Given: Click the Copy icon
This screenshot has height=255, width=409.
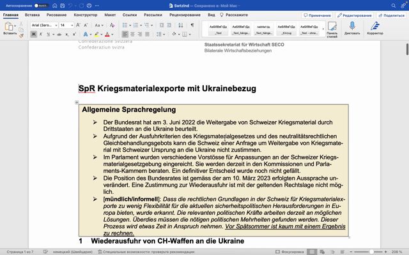Looking at the screenshot, I should (x=21, y=30).
